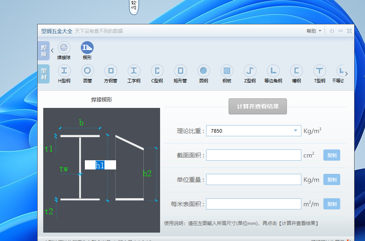Click into the 单位重量 output field

(254, 179)
